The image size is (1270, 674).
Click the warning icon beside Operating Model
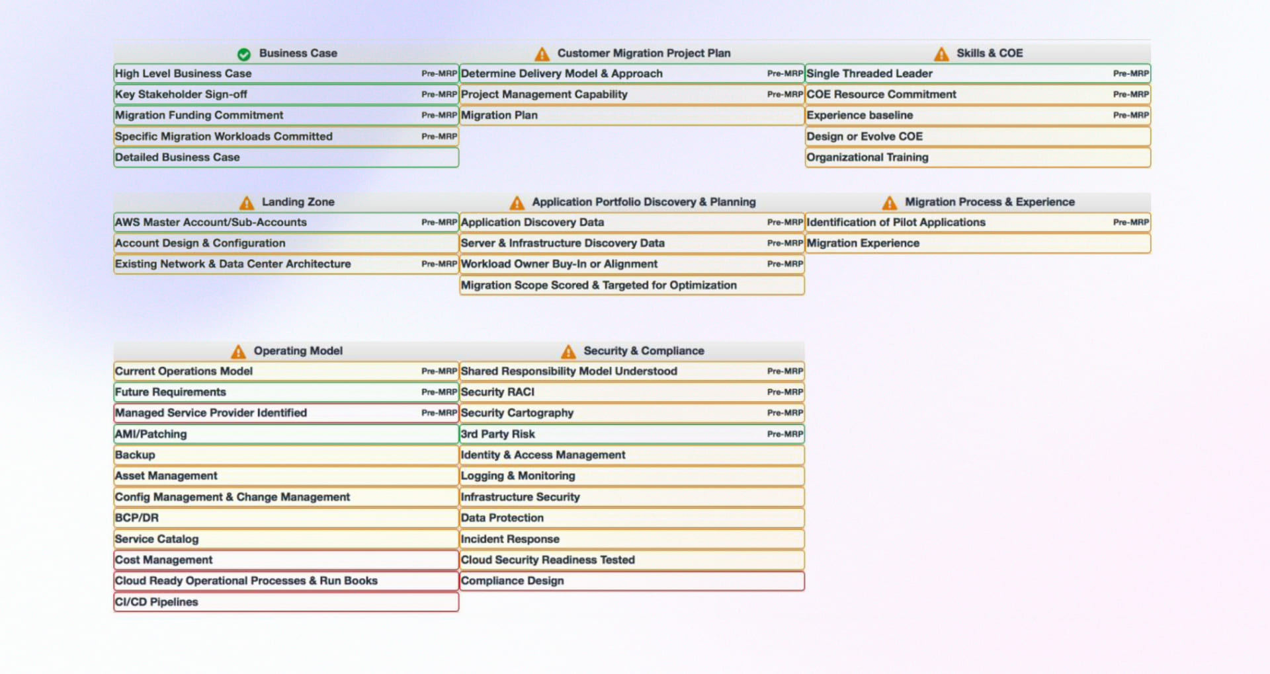point(239,352)
